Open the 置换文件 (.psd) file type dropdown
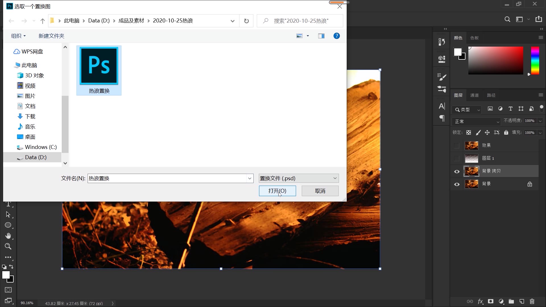Viewport: 546px width, 307px height. point(299,178)
